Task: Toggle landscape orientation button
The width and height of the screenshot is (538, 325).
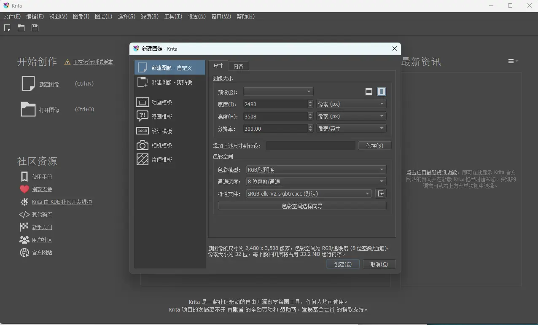Action: [369, 91]
